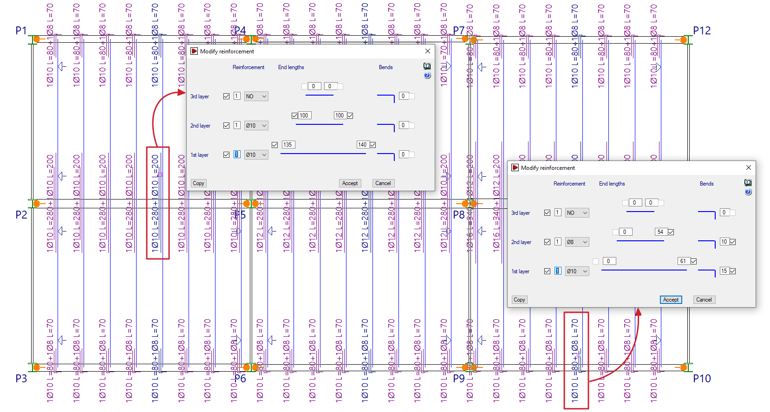Click Cancel button in left dialog
Screen dimensions: 770x412
click(x=383, y=183)
